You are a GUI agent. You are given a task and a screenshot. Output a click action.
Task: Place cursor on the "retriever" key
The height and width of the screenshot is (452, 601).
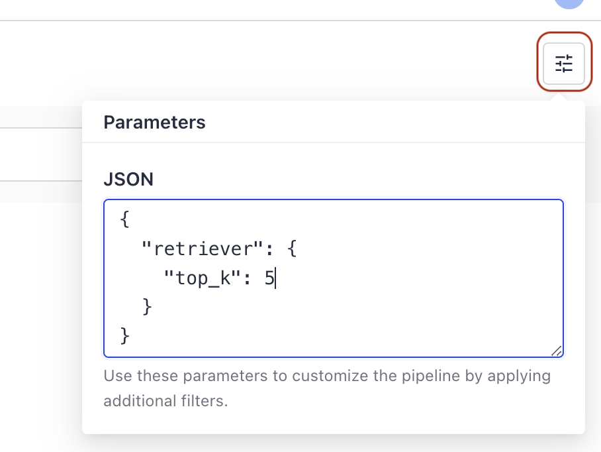tap(202, 249)
